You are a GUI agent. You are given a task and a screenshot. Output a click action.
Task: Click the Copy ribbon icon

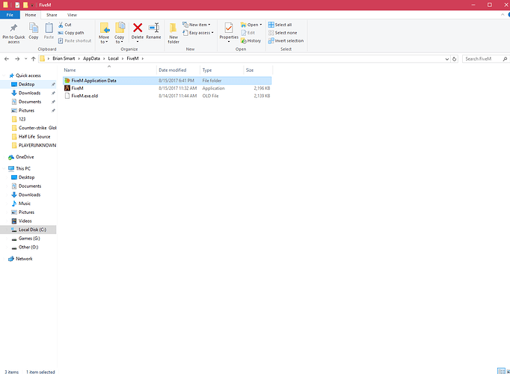point(34,31)
